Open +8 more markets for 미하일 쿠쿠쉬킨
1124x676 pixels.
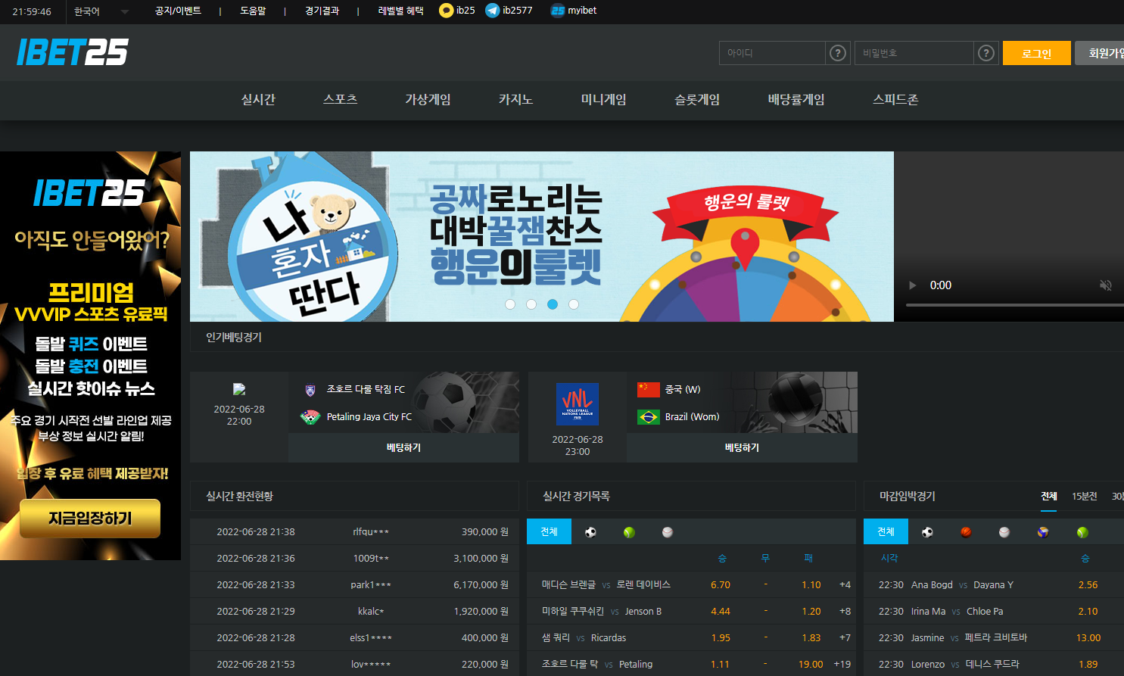point(845,611)
